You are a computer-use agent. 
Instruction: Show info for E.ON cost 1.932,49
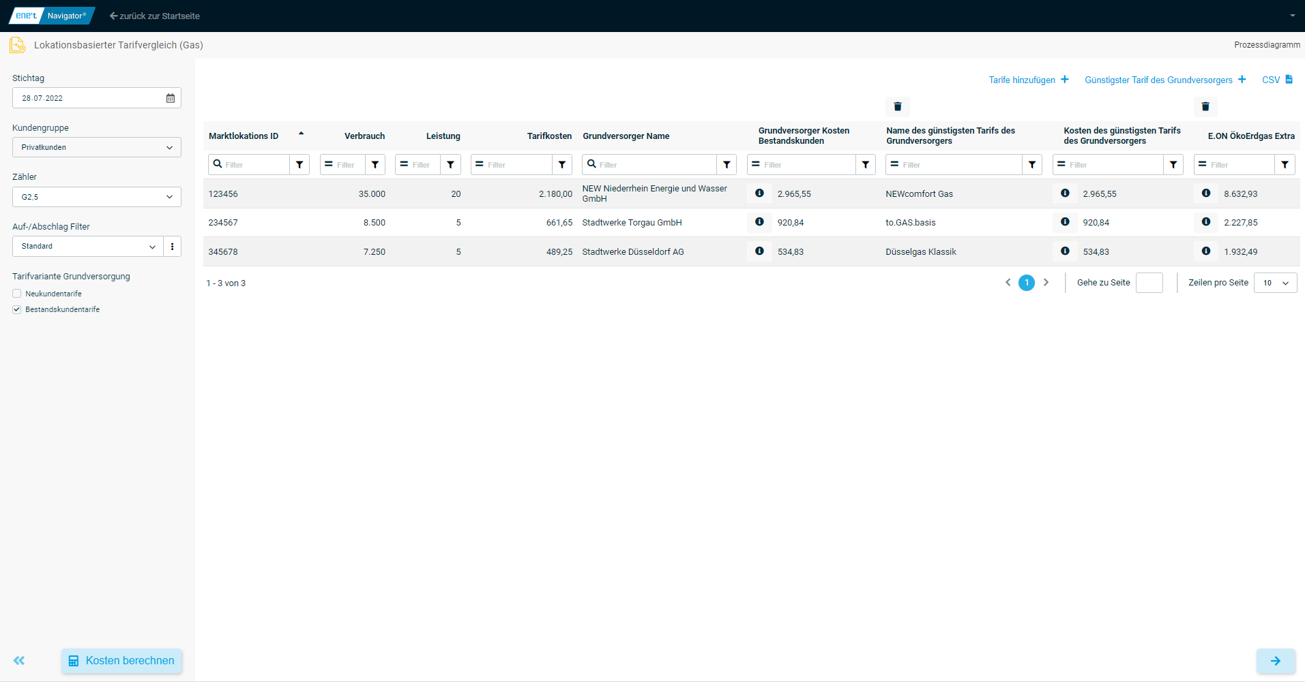pyautogui.click(x=1206, y=251)
